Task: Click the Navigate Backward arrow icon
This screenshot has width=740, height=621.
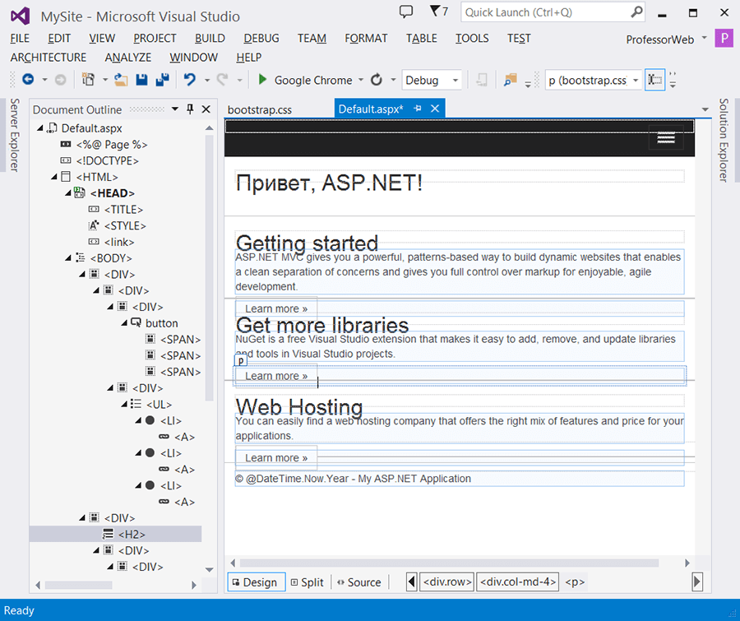Action: click(x=28, y=80)
